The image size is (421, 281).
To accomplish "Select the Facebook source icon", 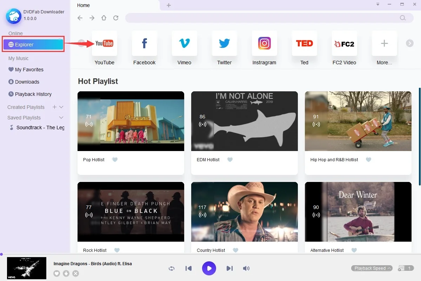I will (x=144, y=43).
